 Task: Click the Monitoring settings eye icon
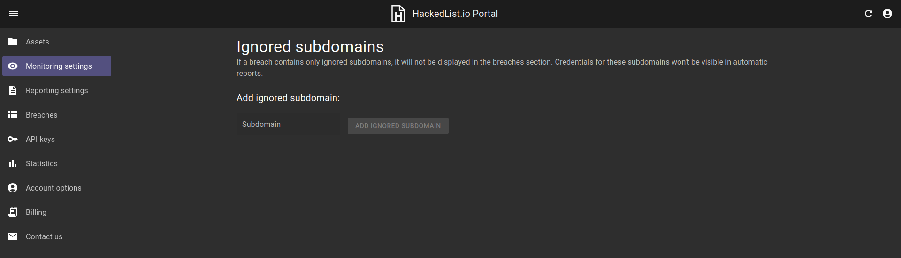point(13,66)
